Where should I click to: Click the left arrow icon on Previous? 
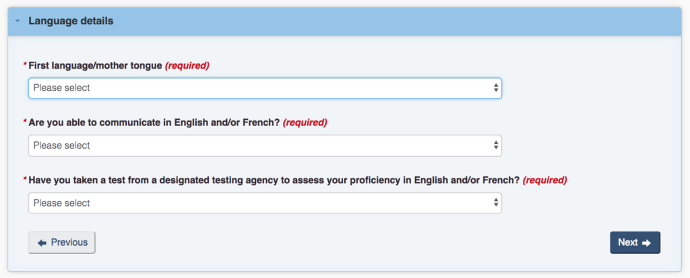42,243
